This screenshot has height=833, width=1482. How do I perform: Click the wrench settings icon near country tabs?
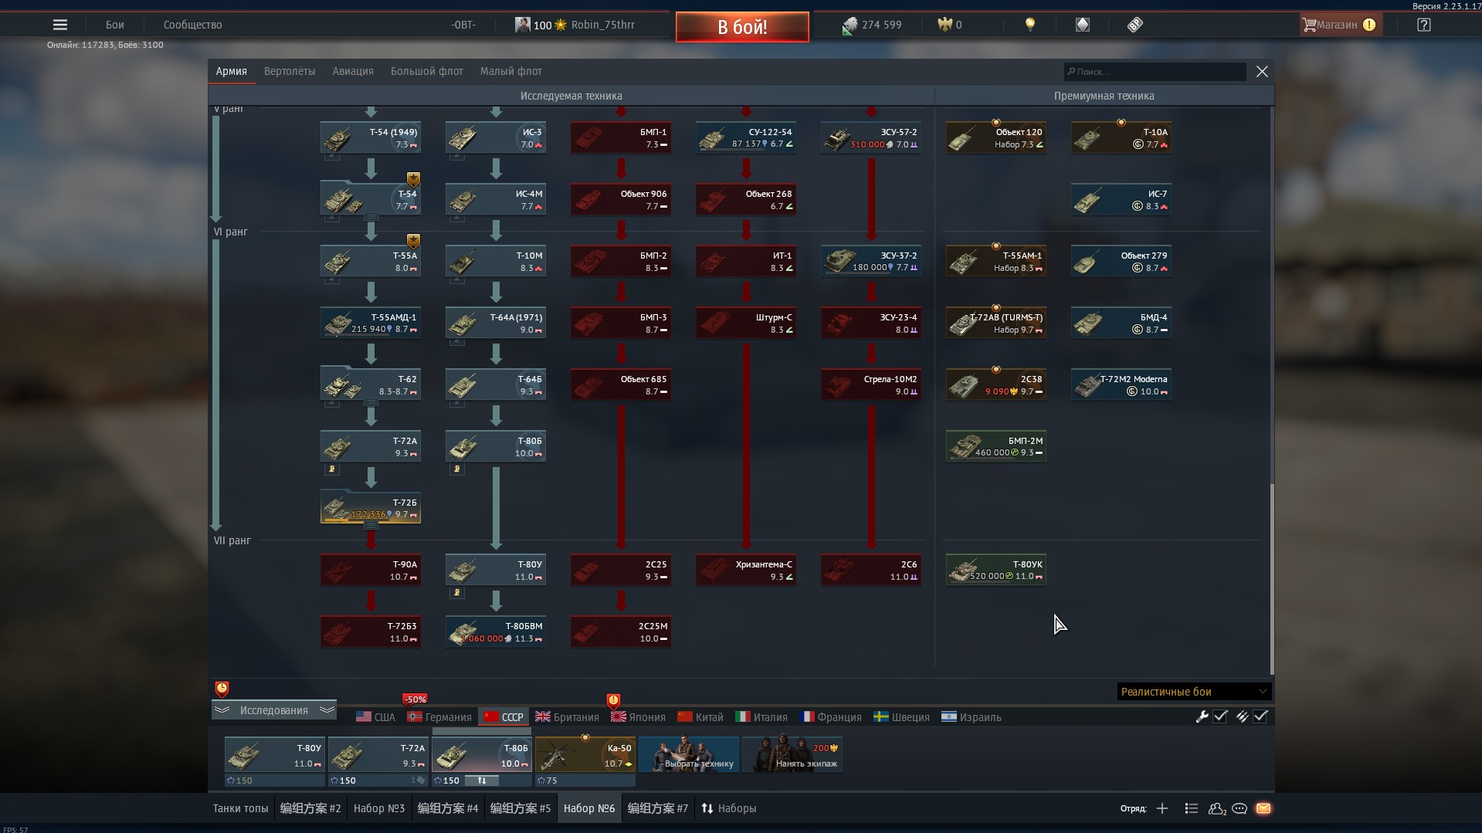(1202, 716)
